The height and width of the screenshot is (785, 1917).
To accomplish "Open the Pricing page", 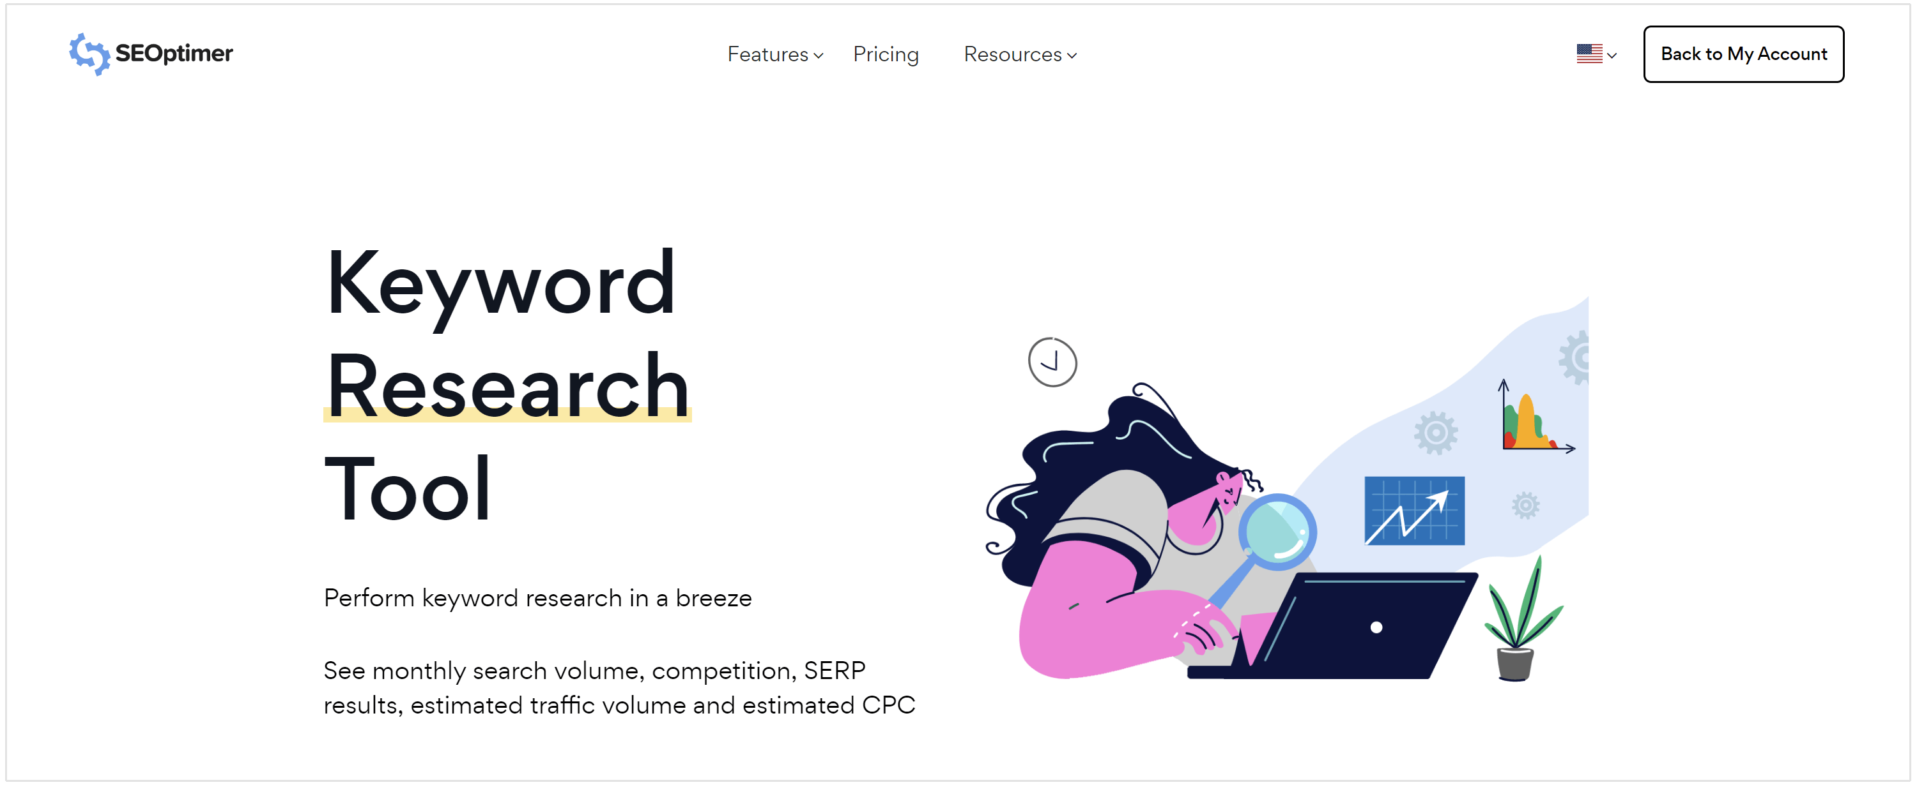I will pos(886,54).
